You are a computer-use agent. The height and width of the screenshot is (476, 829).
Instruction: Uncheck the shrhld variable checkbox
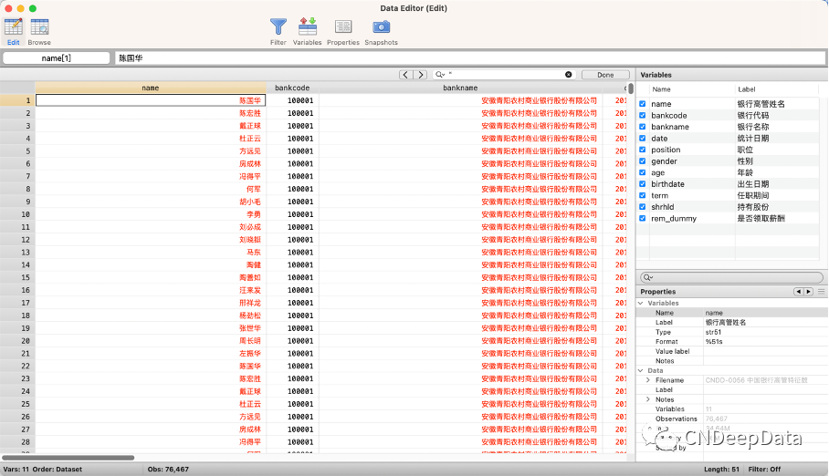[643, 207]
